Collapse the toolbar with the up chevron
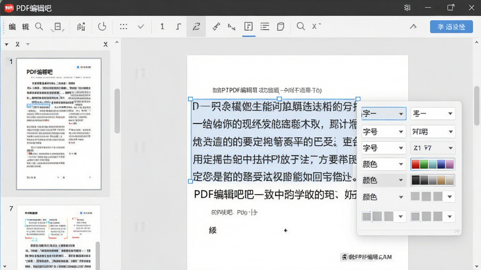 point(413,27)
